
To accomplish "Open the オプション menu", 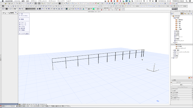I will (52, 1).
